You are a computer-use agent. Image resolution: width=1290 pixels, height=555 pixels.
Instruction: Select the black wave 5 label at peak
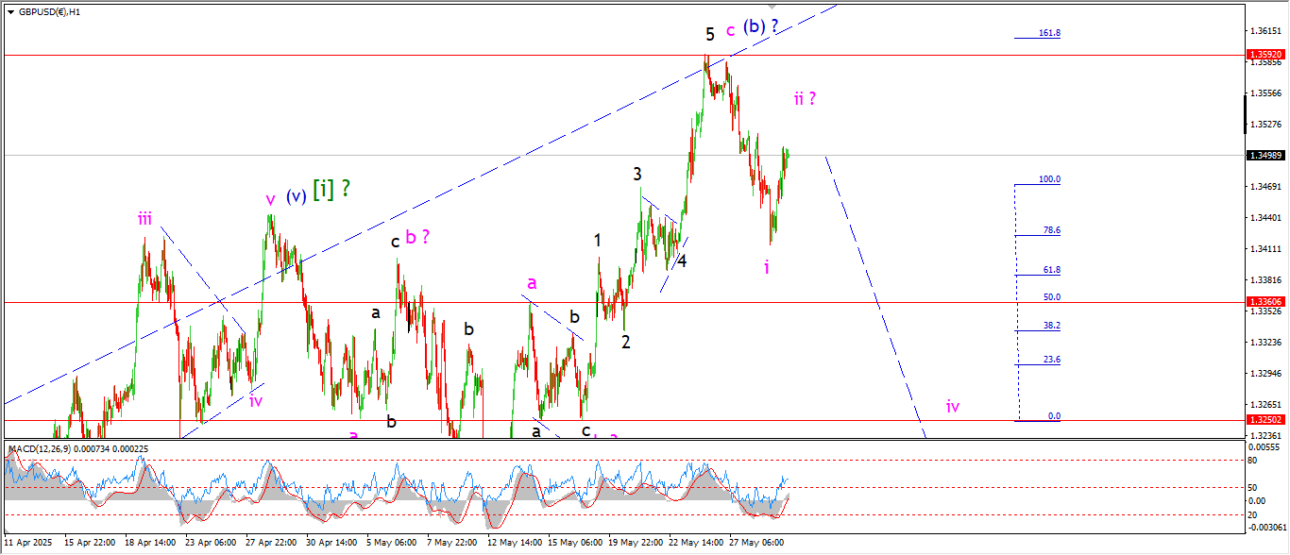tap(709, 35)
